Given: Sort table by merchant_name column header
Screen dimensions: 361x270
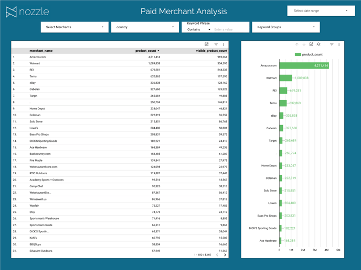Looking at the screenshot, I should (x=41, y=51).
